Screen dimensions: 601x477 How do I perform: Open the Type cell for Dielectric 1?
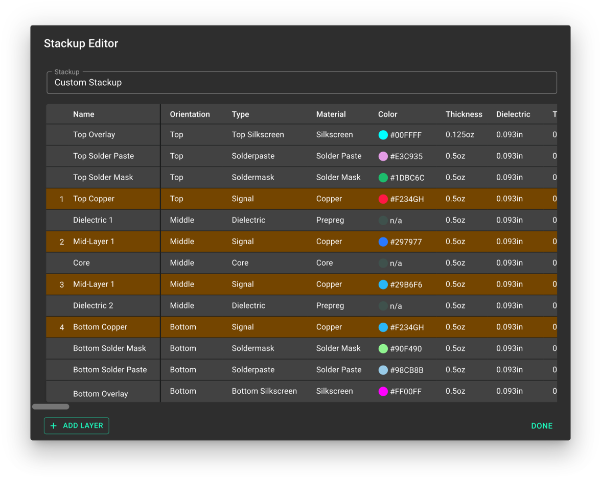coord(248,220)
